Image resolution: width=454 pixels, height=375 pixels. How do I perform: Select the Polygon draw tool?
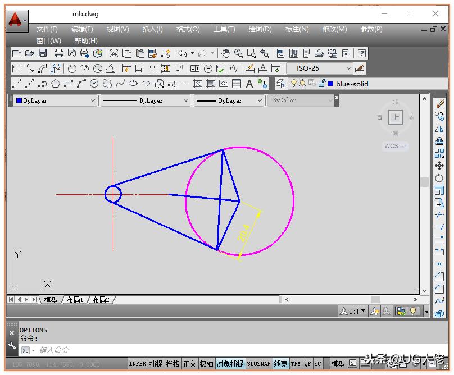56,84
